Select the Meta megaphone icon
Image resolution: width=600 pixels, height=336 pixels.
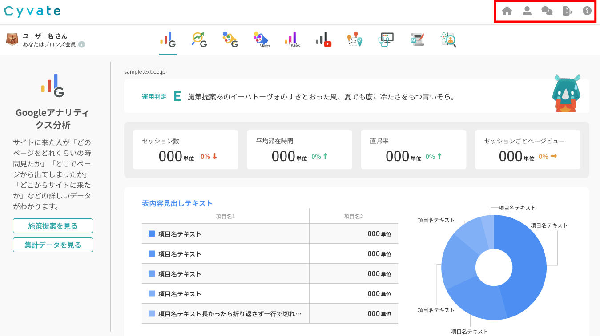coord(261,40)
